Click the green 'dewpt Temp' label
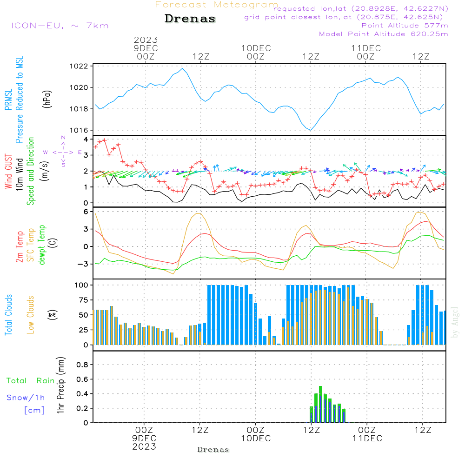The width and height of the screenshot is (465, 465). pos(42,245)
